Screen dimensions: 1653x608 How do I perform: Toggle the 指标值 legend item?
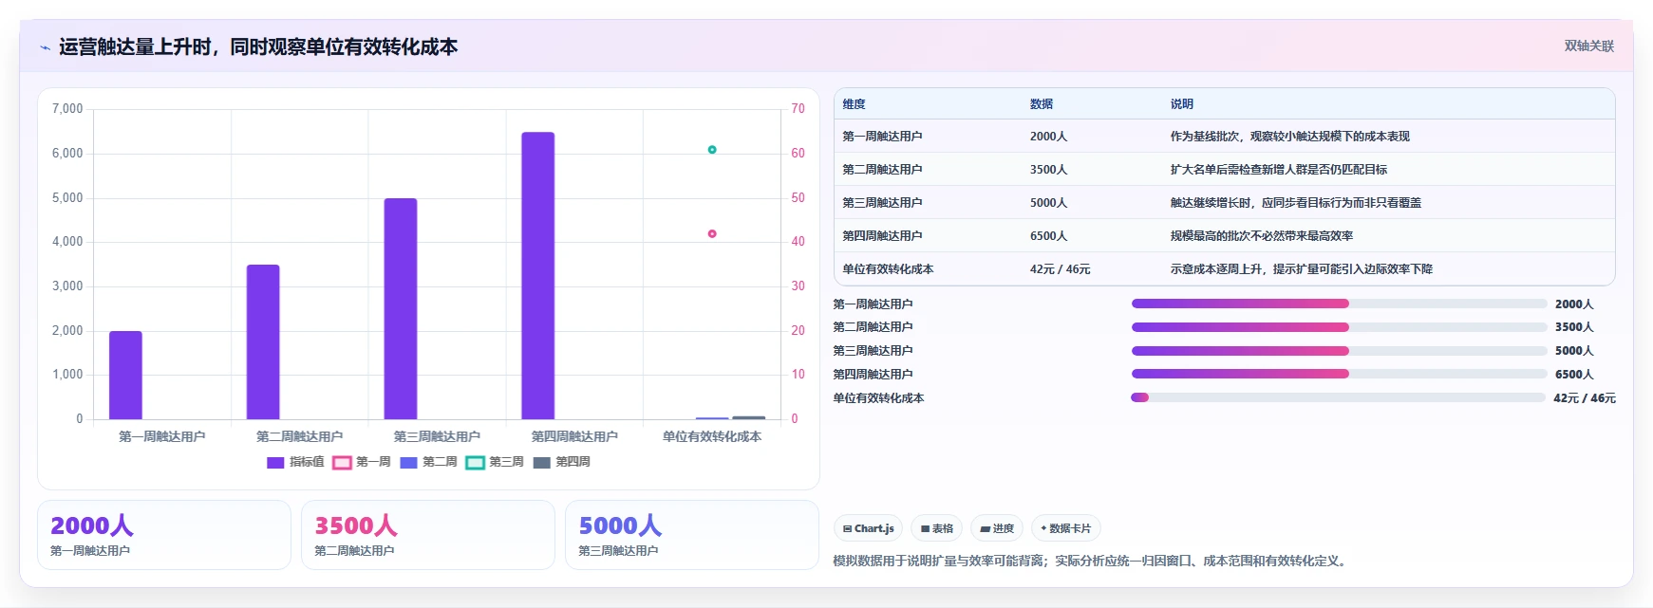point(295,462)
